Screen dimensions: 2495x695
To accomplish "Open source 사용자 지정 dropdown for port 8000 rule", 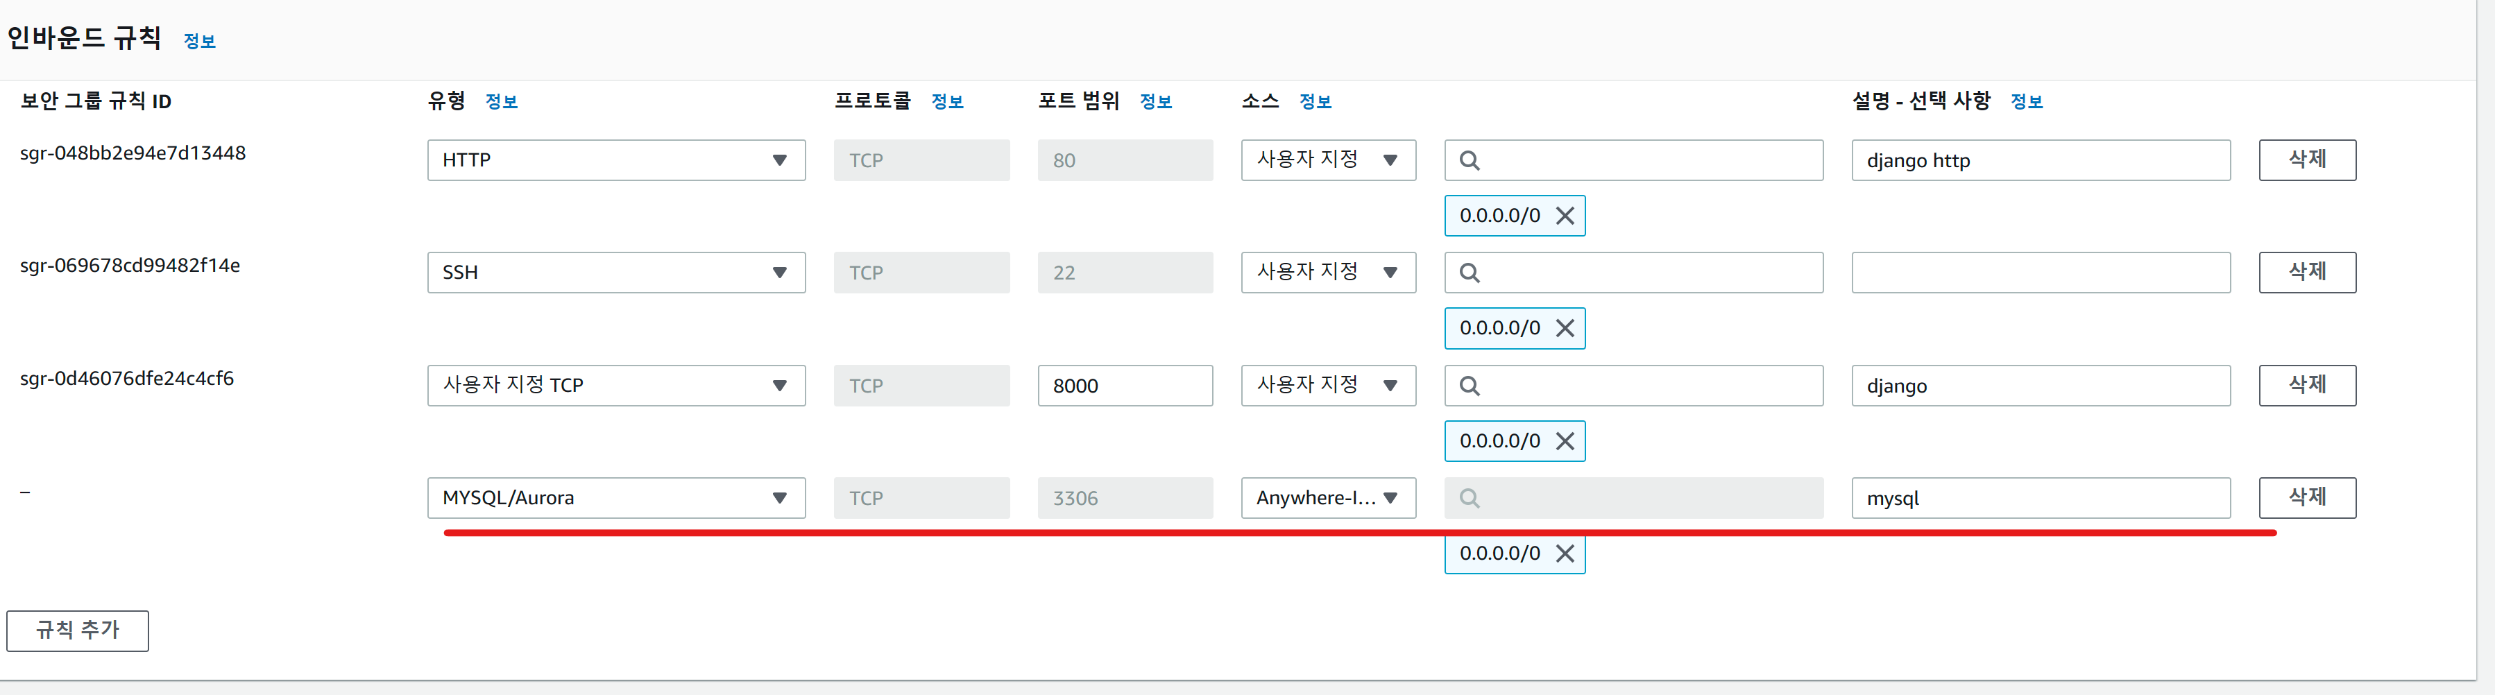I will (x=1328, y=385).
